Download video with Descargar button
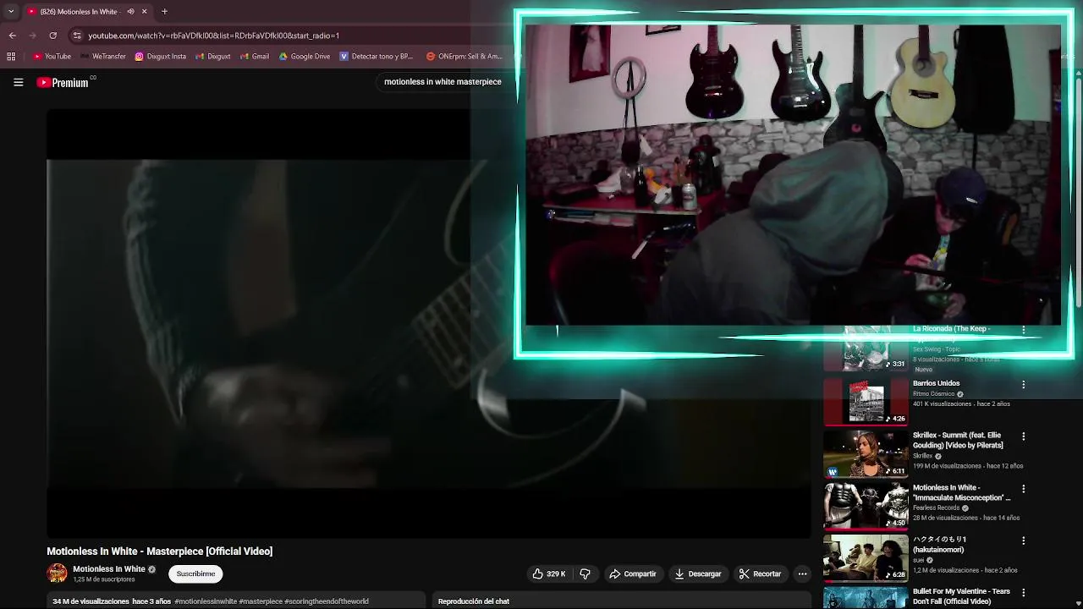Viewport: 1083px width, 609px height. tap(697, 573)
